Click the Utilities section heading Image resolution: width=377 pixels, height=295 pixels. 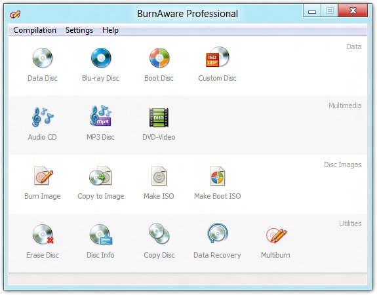coord(350,224)
